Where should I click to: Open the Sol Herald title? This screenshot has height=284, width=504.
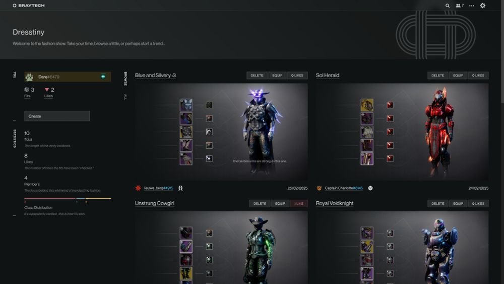pos(327,75)
